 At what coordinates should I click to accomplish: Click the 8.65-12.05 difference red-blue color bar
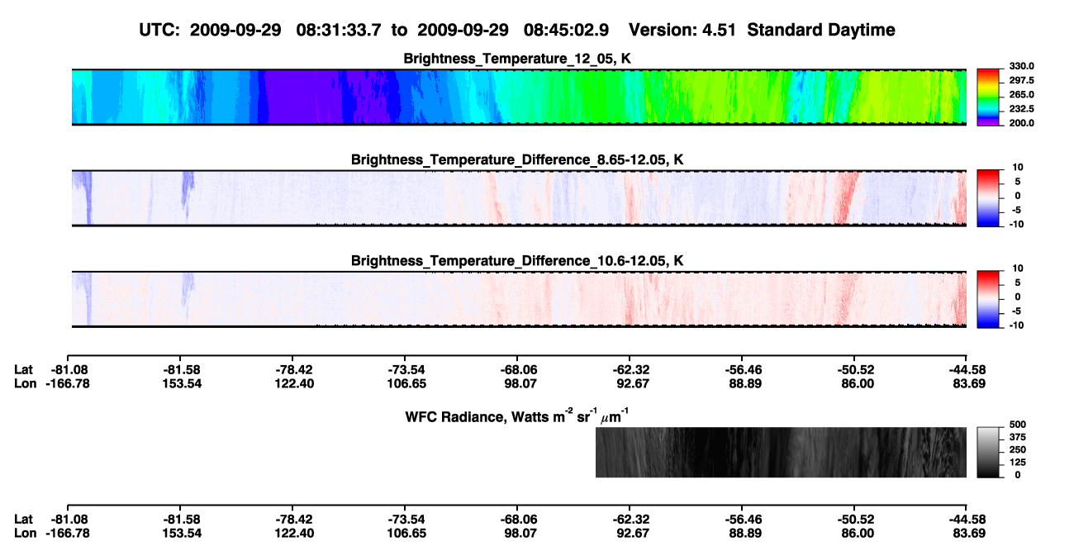click(989, 197)
